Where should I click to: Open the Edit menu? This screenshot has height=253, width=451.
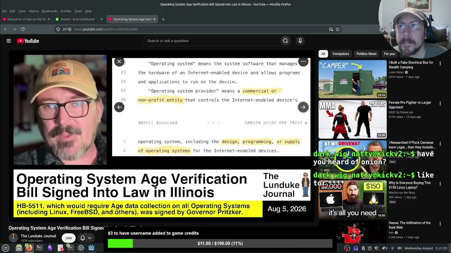[x=12, y=11]
